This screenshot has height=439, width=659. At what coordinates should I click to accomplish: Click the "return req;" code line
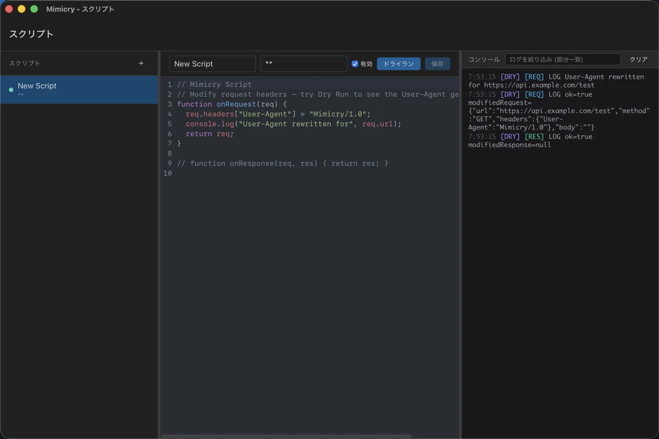click(x=210, y=134)
